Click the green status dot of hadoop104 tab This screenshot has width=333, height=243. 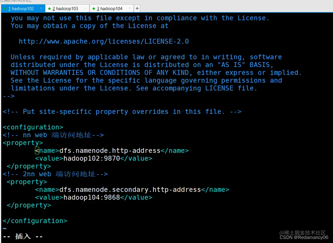tap(94, 9)
